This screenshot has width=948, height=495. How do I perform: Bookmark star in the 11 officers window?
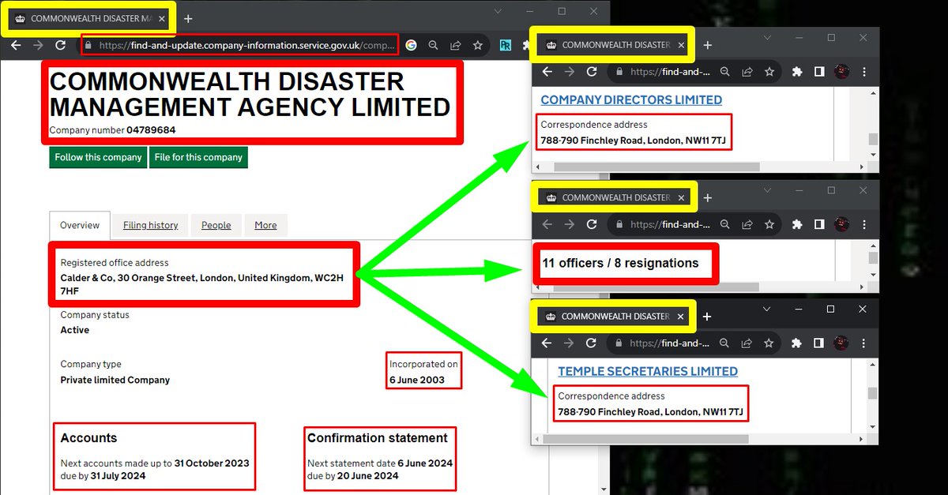(x=769, y=225)
